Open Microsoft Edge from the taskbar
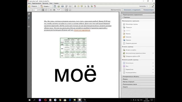The width and height of the screenshot is (182, 102). (x=70, y=100)
